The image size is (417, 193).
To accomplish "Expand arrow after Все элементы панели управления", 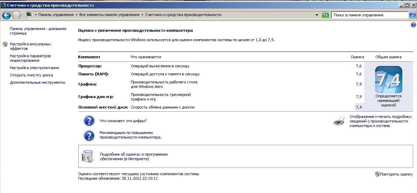I will 142,15.
